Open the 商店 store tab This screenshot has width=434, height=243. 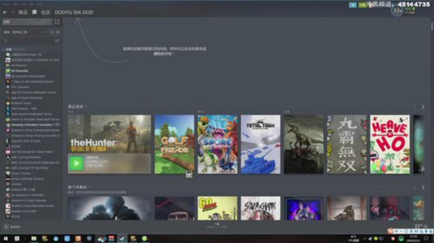tap(23, 12)
